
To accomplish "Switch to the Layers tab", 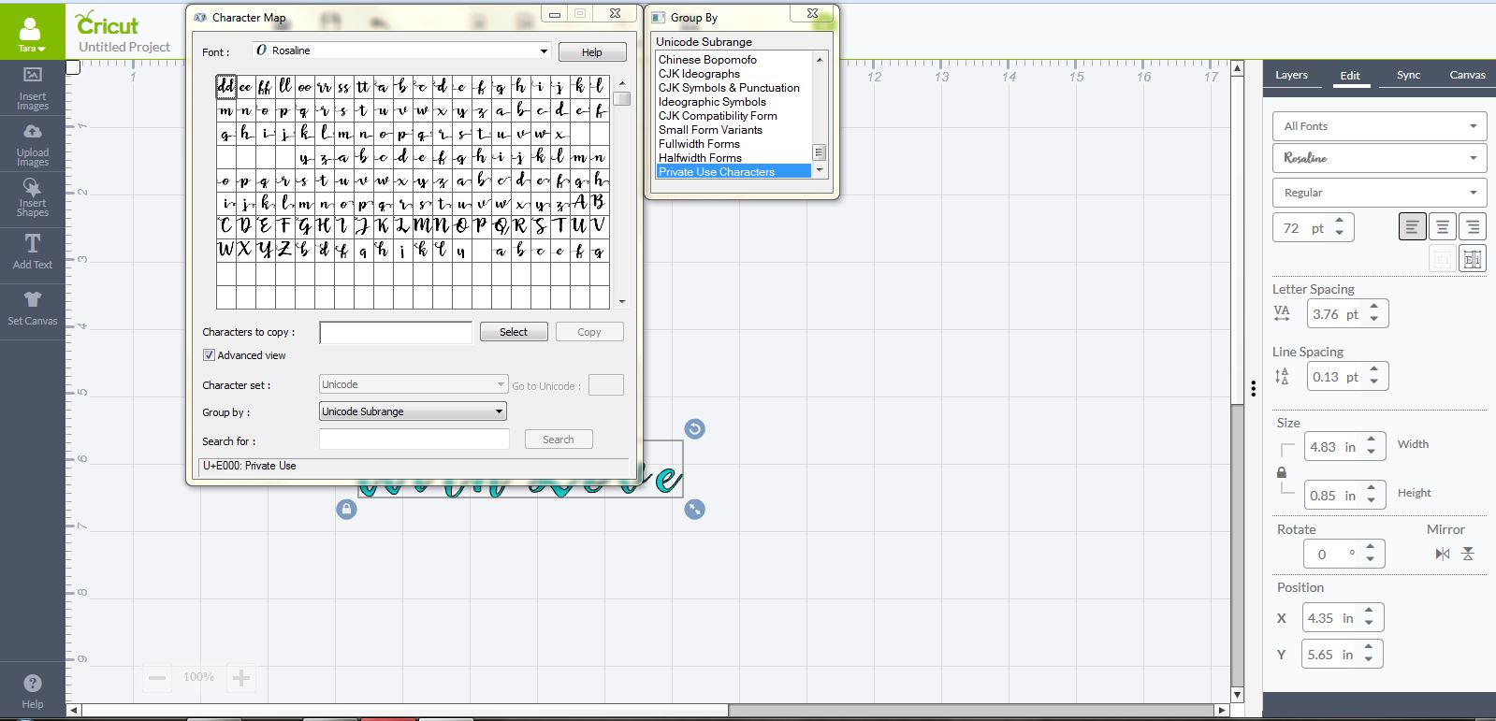I will point(1291,75).
